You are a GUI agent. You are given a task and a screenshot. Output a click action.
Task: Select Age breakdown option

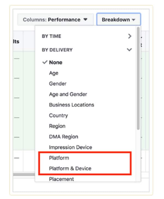54,73
